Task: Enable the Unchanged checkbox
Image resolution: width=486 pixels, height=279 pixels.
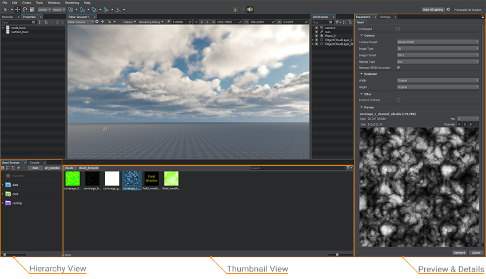Action: 399,29
